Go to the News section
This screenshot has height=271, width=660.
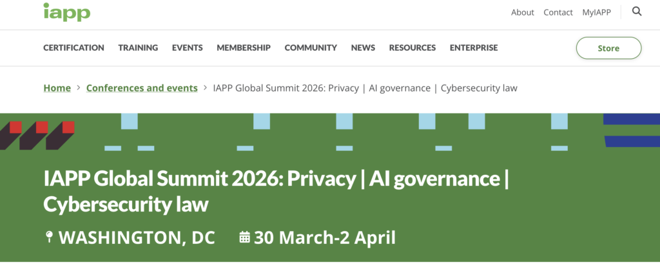[363, 48]
